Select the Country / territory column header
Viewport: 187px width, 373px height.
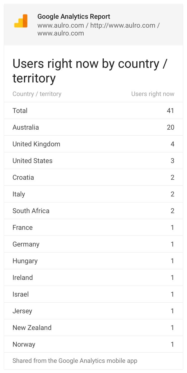coord(37,94)
